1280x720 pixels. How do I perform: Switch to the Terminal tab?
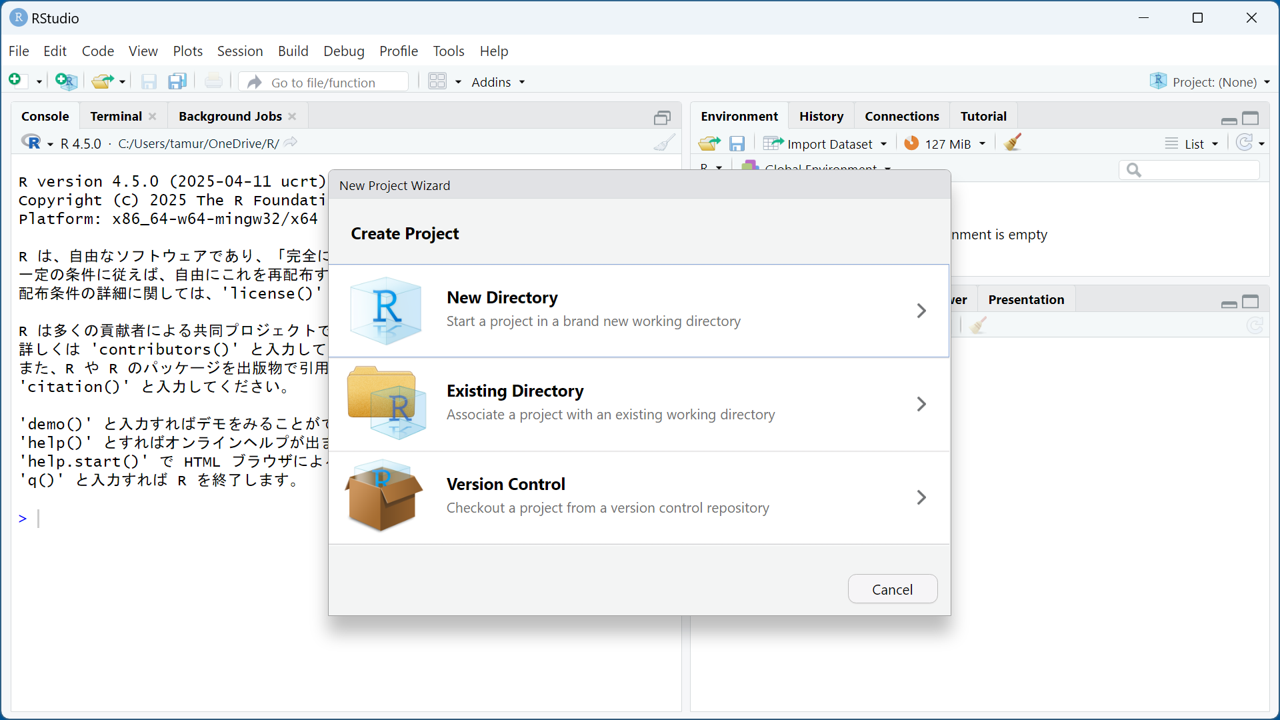pyautogui.click(x=116, y=116)
